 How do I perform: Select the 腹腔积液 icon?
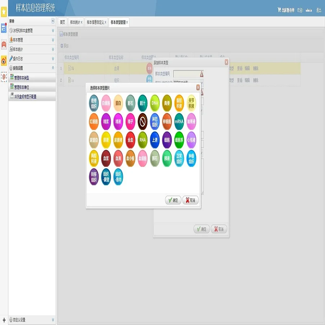(x=179, y=103)
